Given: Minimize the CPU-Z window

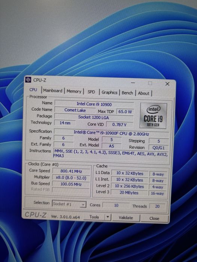Looking at the screenshot, I should tap(133, 83).
